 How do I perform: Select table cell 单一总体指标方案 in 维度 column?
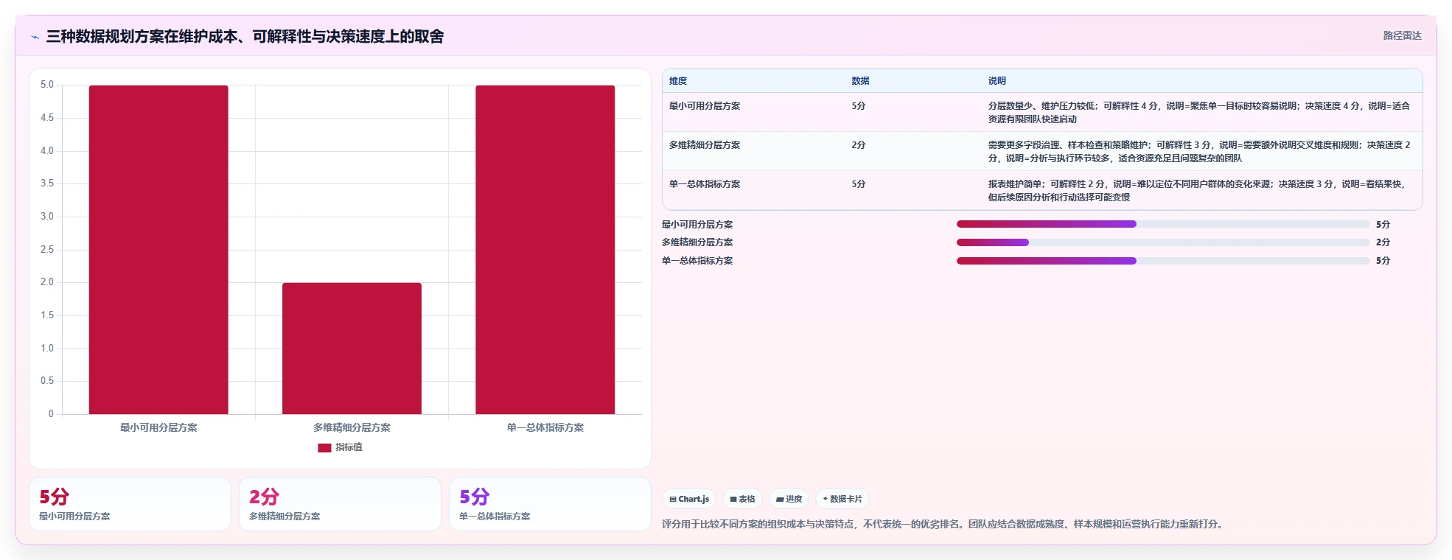point(705,184)
